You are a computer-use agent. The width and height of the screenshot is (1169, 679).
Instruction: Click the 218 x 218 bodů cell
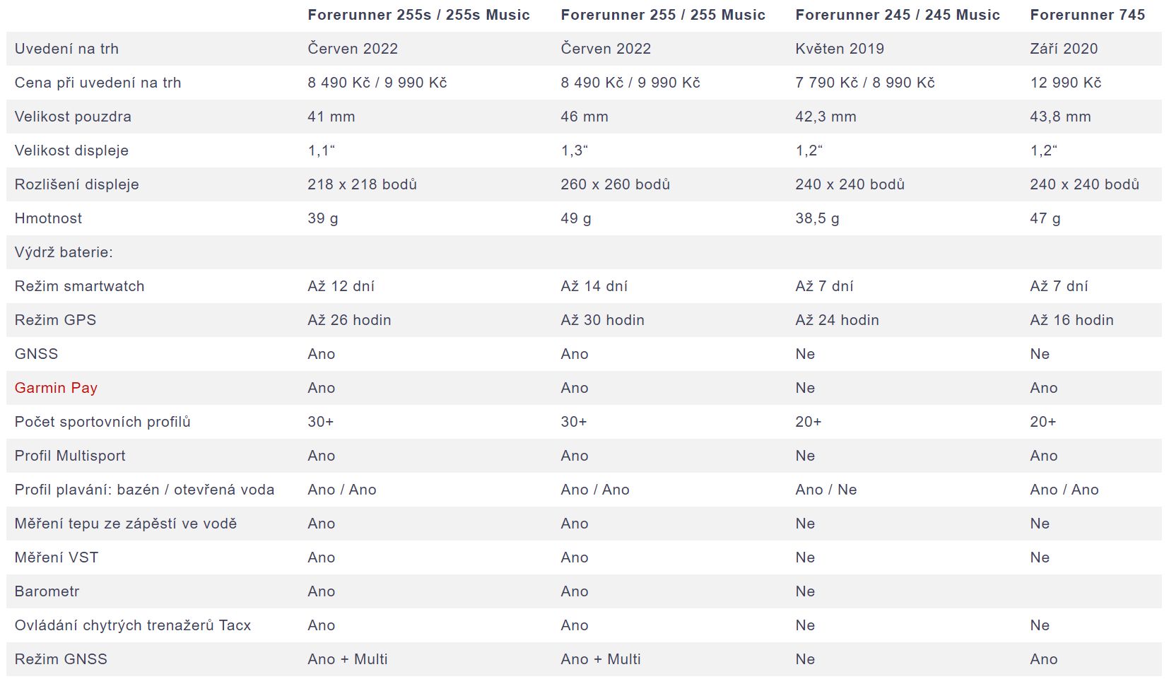pyautogui.click(x=362, y=184)
